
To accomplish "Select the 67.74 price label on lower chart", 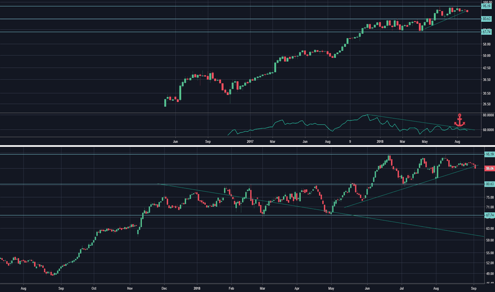I will pyautogui.click(x=490, y=216).
